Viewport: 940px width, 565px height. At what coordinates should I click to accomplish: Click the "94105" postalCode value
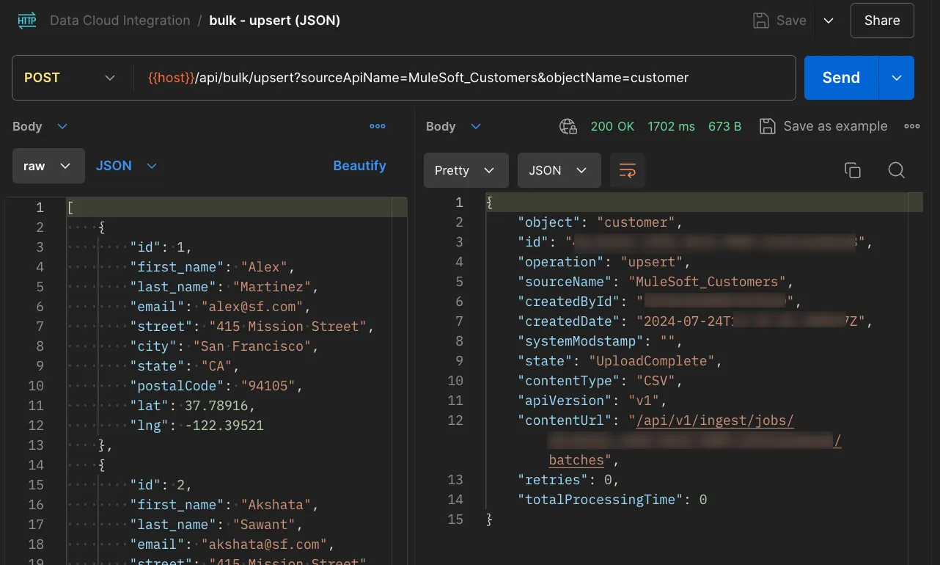pyautogui.click(x=268, y=386)
